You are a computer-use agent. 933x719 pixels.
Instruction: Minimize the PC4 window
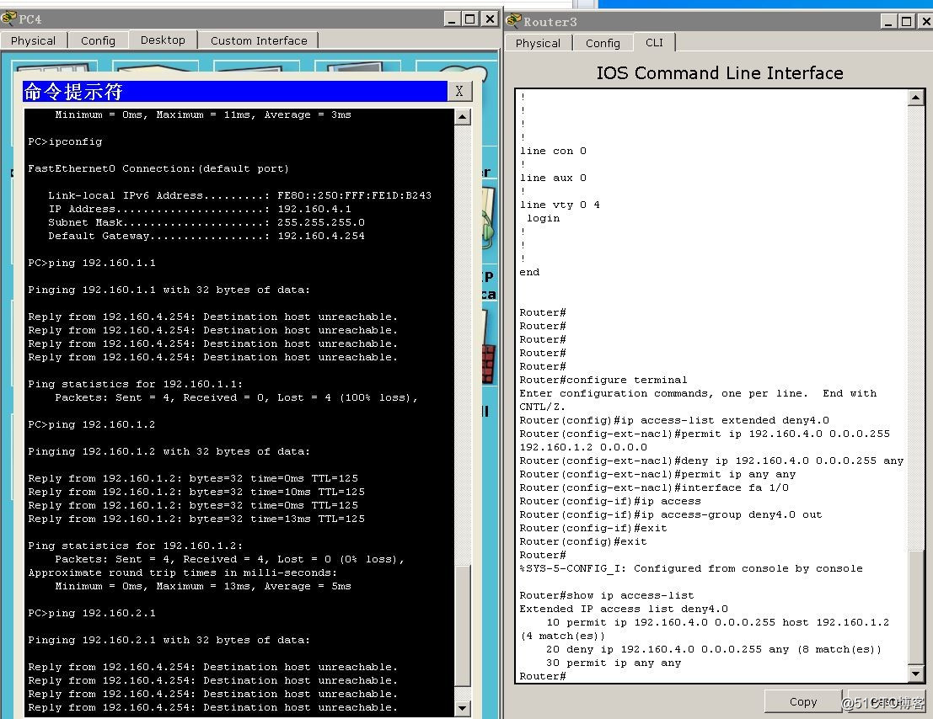453,19
